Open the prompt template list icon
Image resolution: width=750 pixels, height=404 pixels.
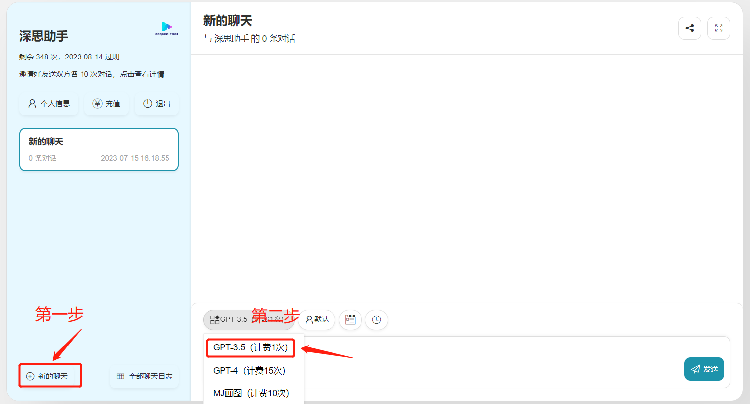[350, 320]
